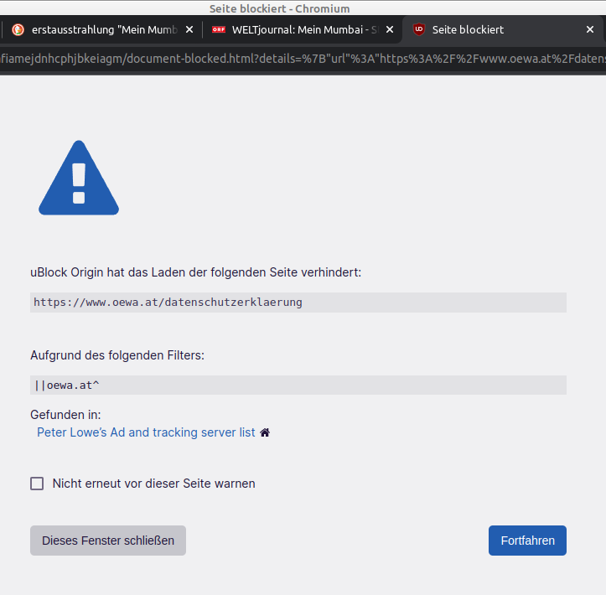
Task: Click the blocked URL https://www.oewa.at/datenschutzerklaerung
Action: [x=168, y=303]
